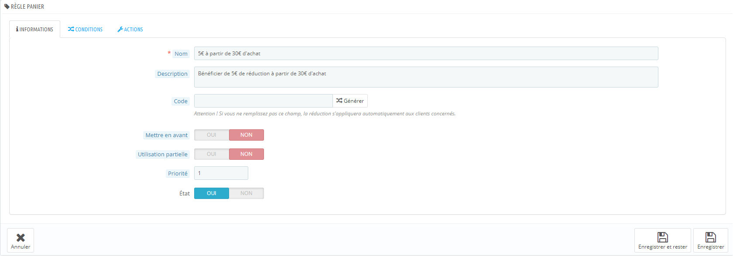Click the Mettre en avant label
The width and height of the screenshot is (733, 256).
tap(167, 135)
